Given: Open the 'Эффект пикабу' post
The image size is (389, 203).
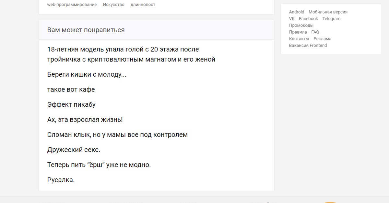Looking at the screenshot, I should click(71, 104).
